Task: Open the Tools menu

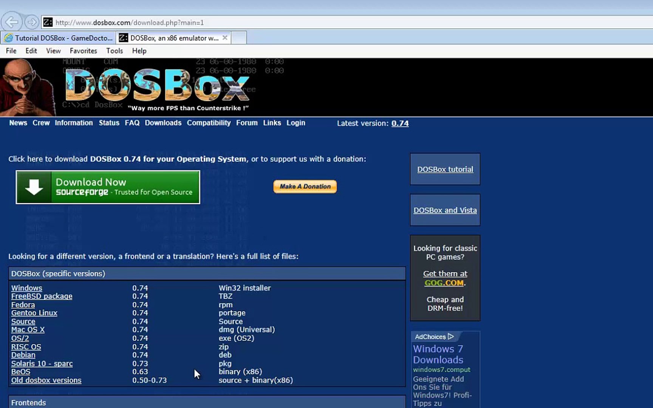Action: (114, 50)
